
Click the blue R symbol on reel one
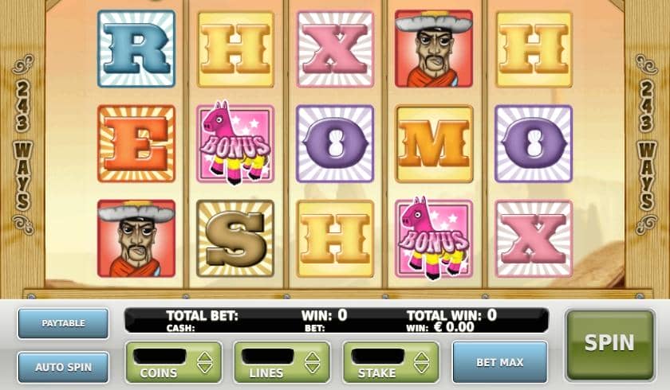pos(136,49)
